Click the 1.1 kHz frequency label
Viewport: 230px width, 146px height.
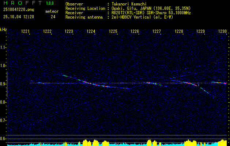click(3, 47)
